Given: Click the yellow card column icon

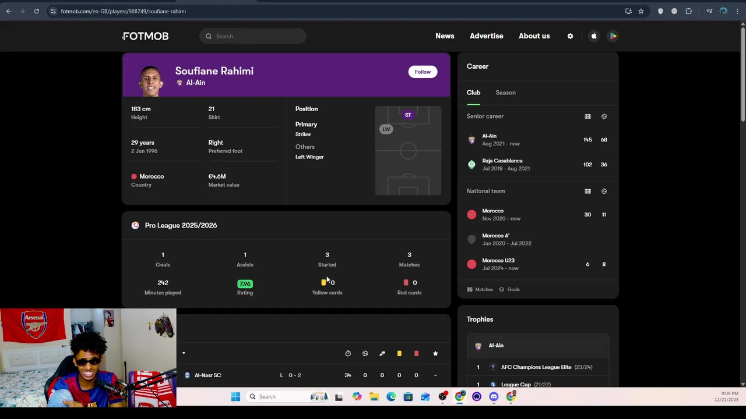Looking at the screenshot, I should (x=399, y=353).
